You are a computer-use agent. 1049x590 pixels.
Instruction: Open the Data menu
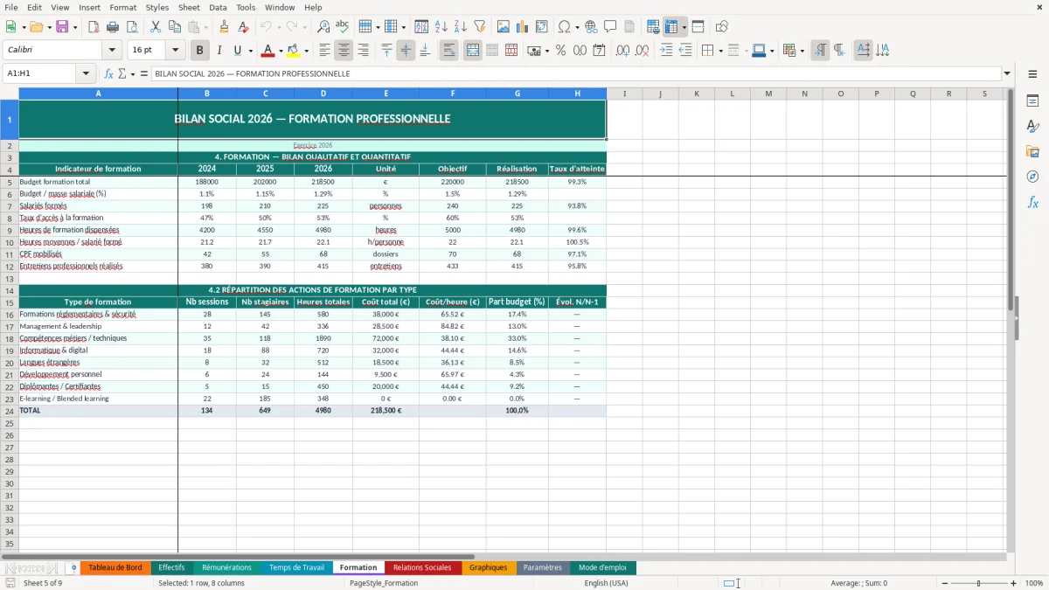[x=218, y=7]
